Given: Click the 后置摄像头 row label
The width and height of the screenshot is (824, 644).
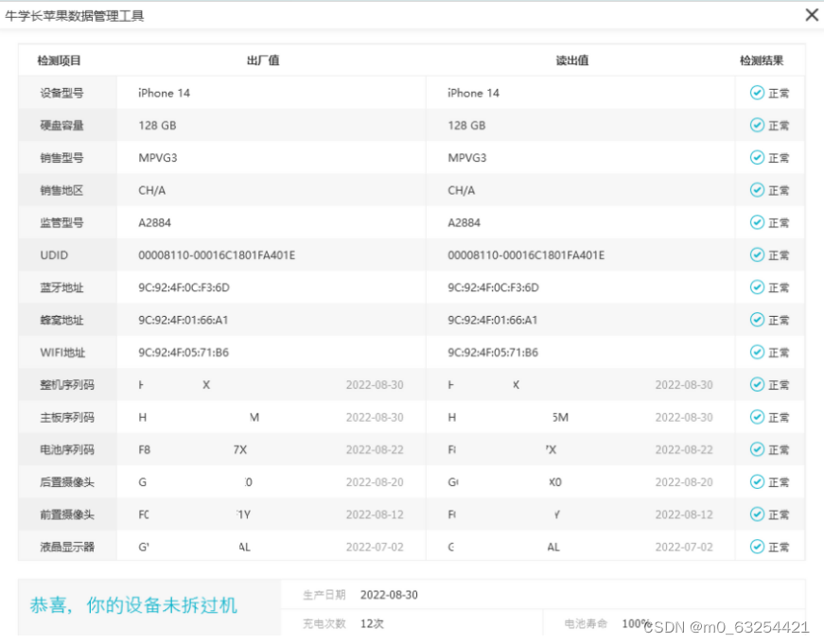Looking at the screenshot, I should [x=67, y=481].
